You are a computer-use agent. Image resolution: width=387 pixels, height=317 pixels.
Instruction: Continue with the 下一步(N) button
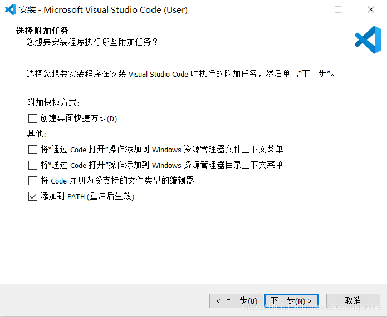coord(291,301)
